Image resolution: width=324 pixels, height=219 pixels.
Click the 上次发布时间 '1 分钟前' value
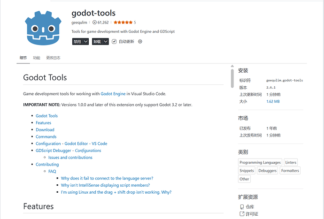[x=273, y=136]
